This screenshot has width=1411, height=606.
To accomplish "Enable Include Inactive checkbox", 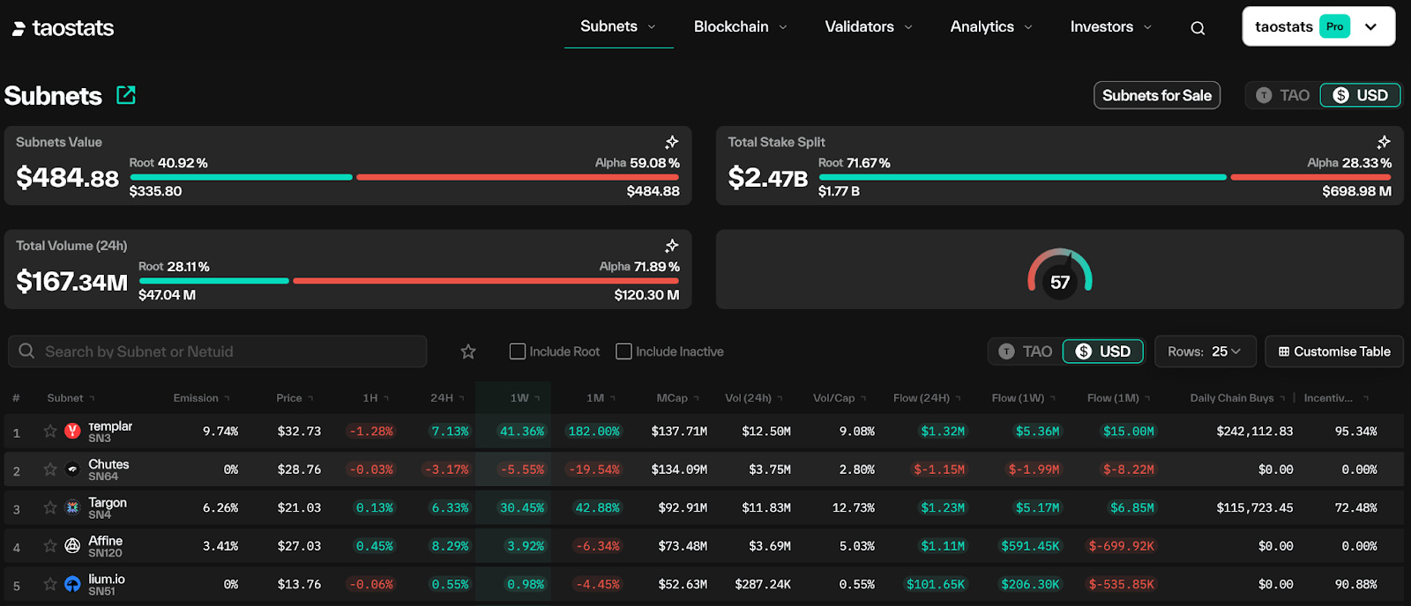I will click(623, 351).
